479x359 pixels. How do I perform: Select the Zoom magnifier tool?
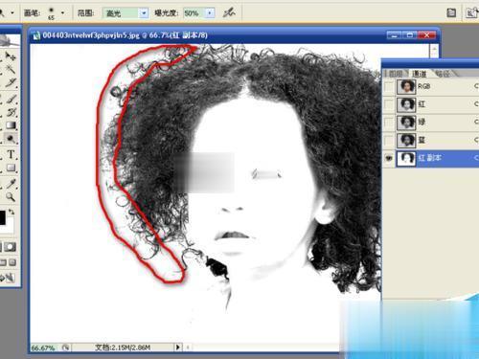[11, 197]
